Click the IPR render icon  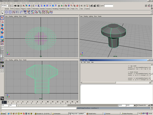(x=95, y=6)
